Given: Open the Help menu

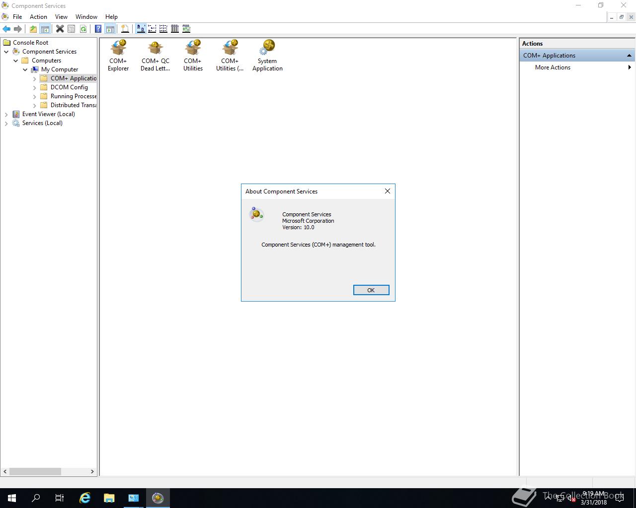Looking at the screenshot, I should (111, 17).
